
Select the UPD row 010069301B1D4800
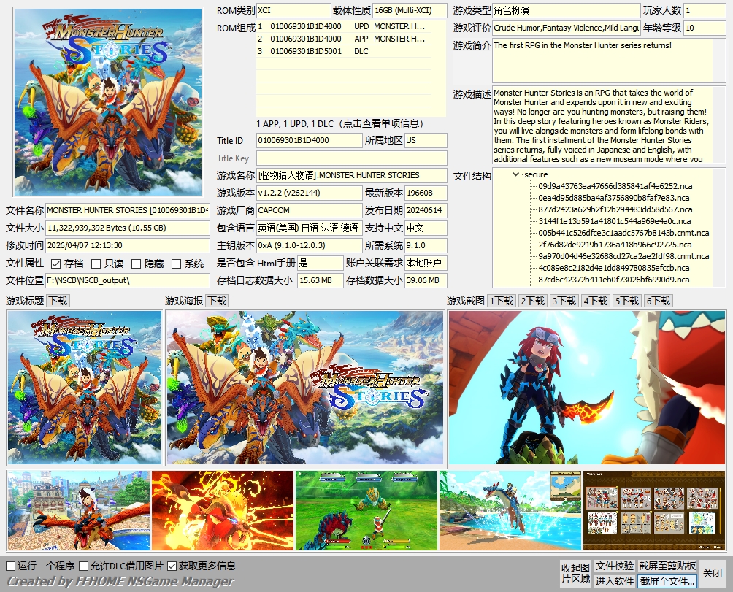[x=344, y=26]
